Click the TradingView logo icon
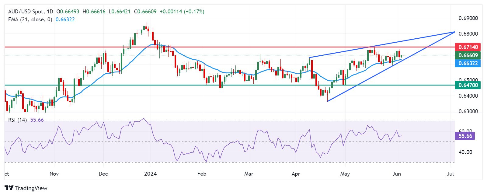 (9, 188)
